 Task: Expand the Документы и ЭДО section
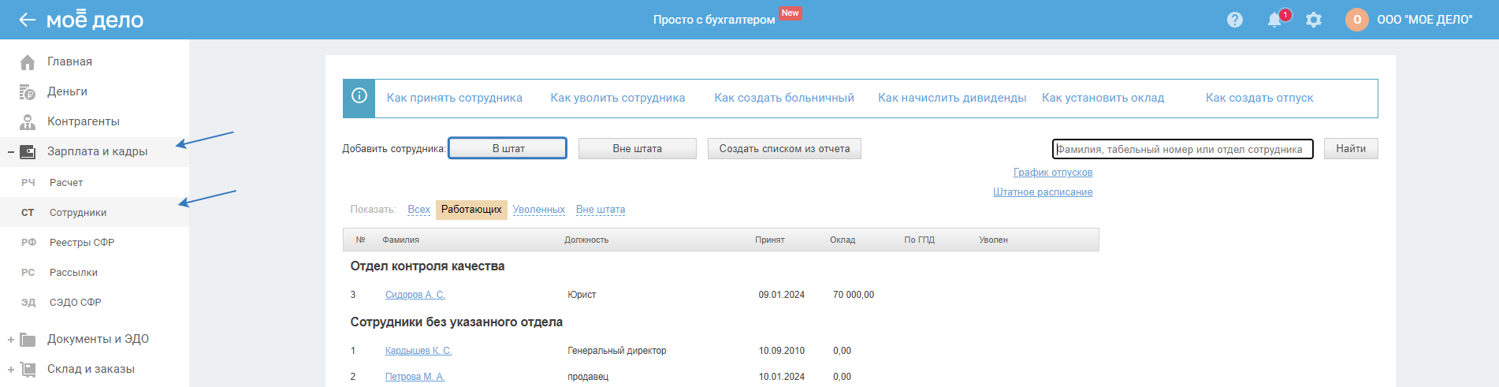11,340
